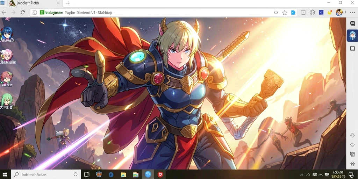Open the tab list icon at top-left corner
This screenshot has height=179, width=358.
pos(2,3)
